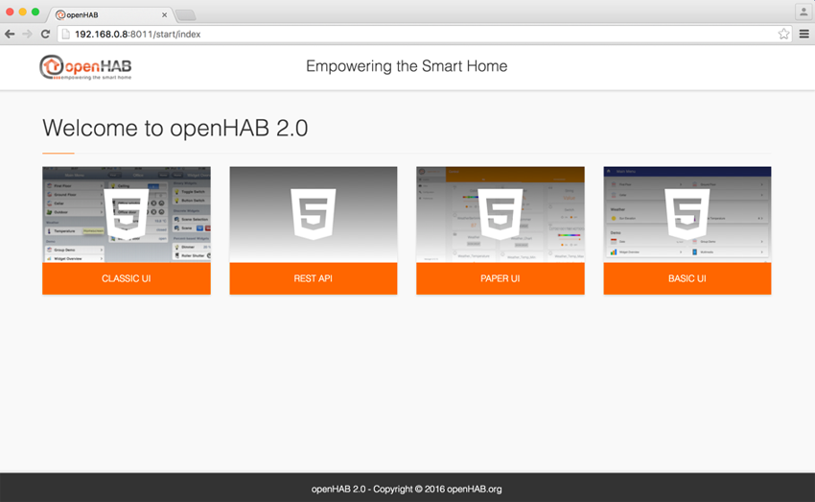Screen dimensions: 815x502
Task: Launch REST API via orange button
Action: pyautogui.click(x=314, y=278)
